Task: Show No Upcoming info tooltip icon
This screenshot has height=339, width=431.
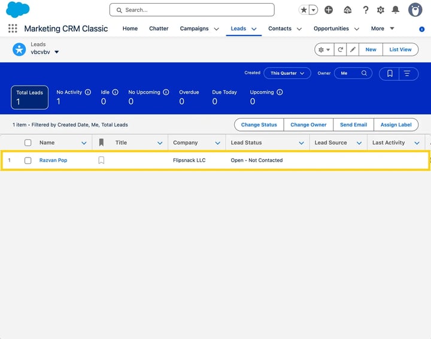Action: 166,92
